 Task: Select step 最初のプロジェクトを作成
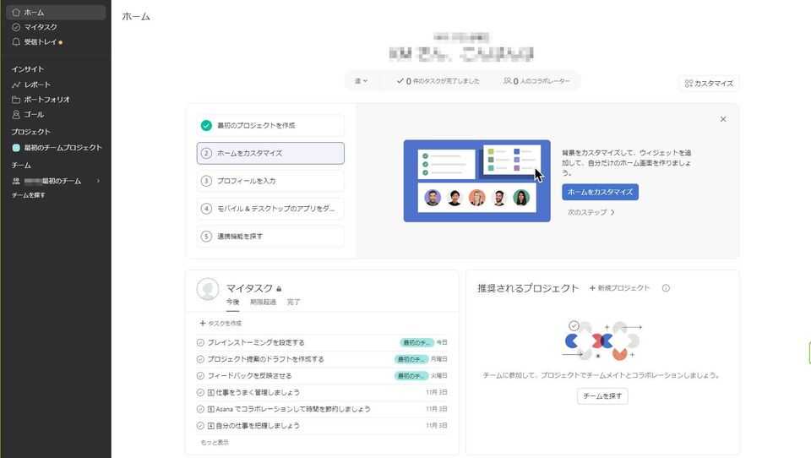pyautogui.click(x=270, y=125)
